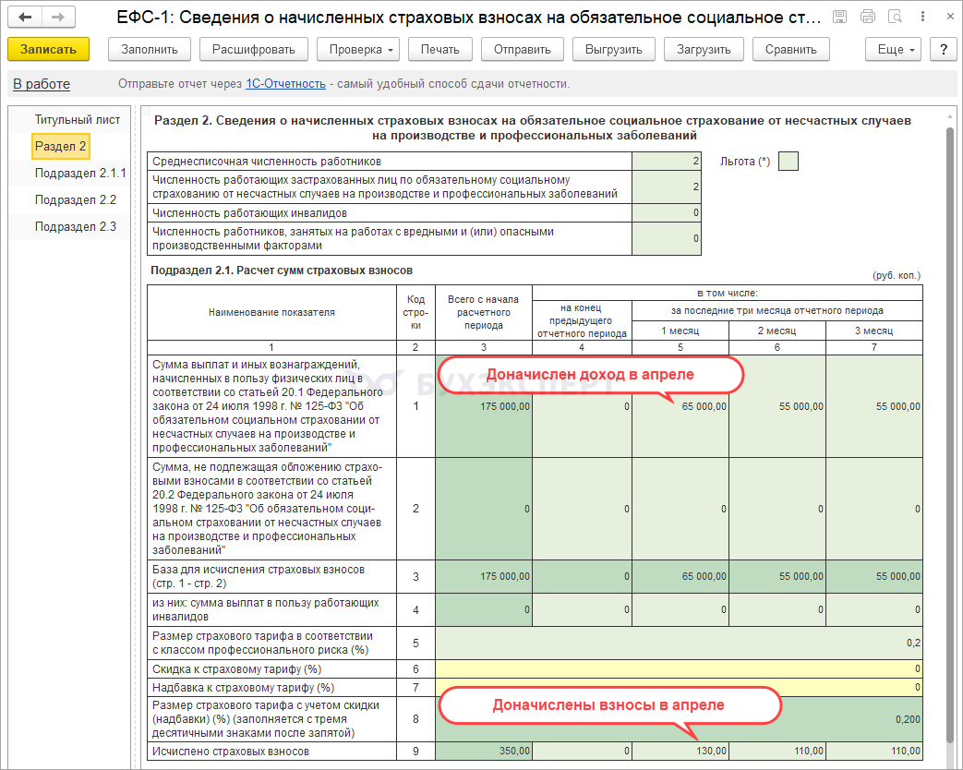Select row 1 previous period cell
The height and width of the screenshot is (770, 963).
coord(582,406)
